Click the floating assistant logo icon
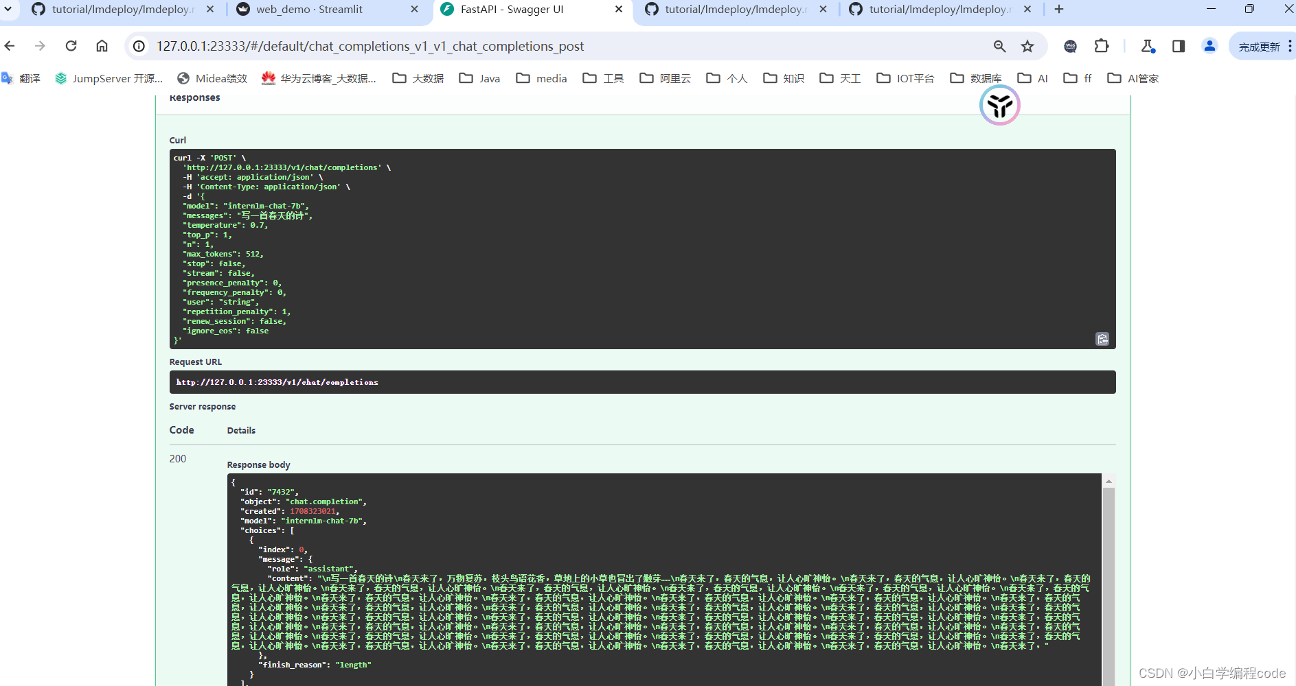 click(999, 106)
